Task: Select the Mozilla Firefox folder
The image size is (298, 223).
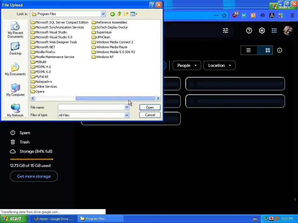Action: tap(43, 52)
